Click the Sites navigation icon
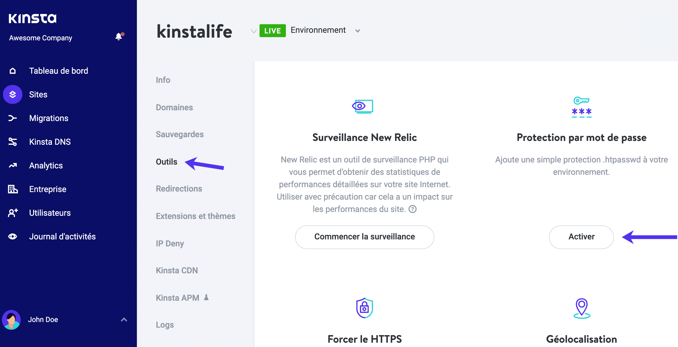 pyautogui.click(x=12, y=94)
